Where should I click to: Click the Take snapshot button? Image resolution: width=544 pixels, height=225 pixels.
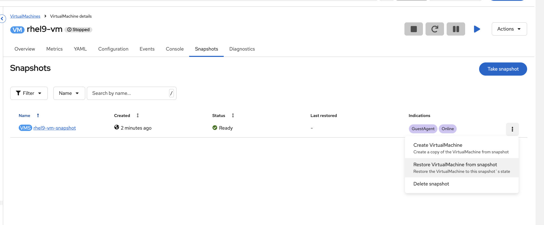(x=503, y=69)
